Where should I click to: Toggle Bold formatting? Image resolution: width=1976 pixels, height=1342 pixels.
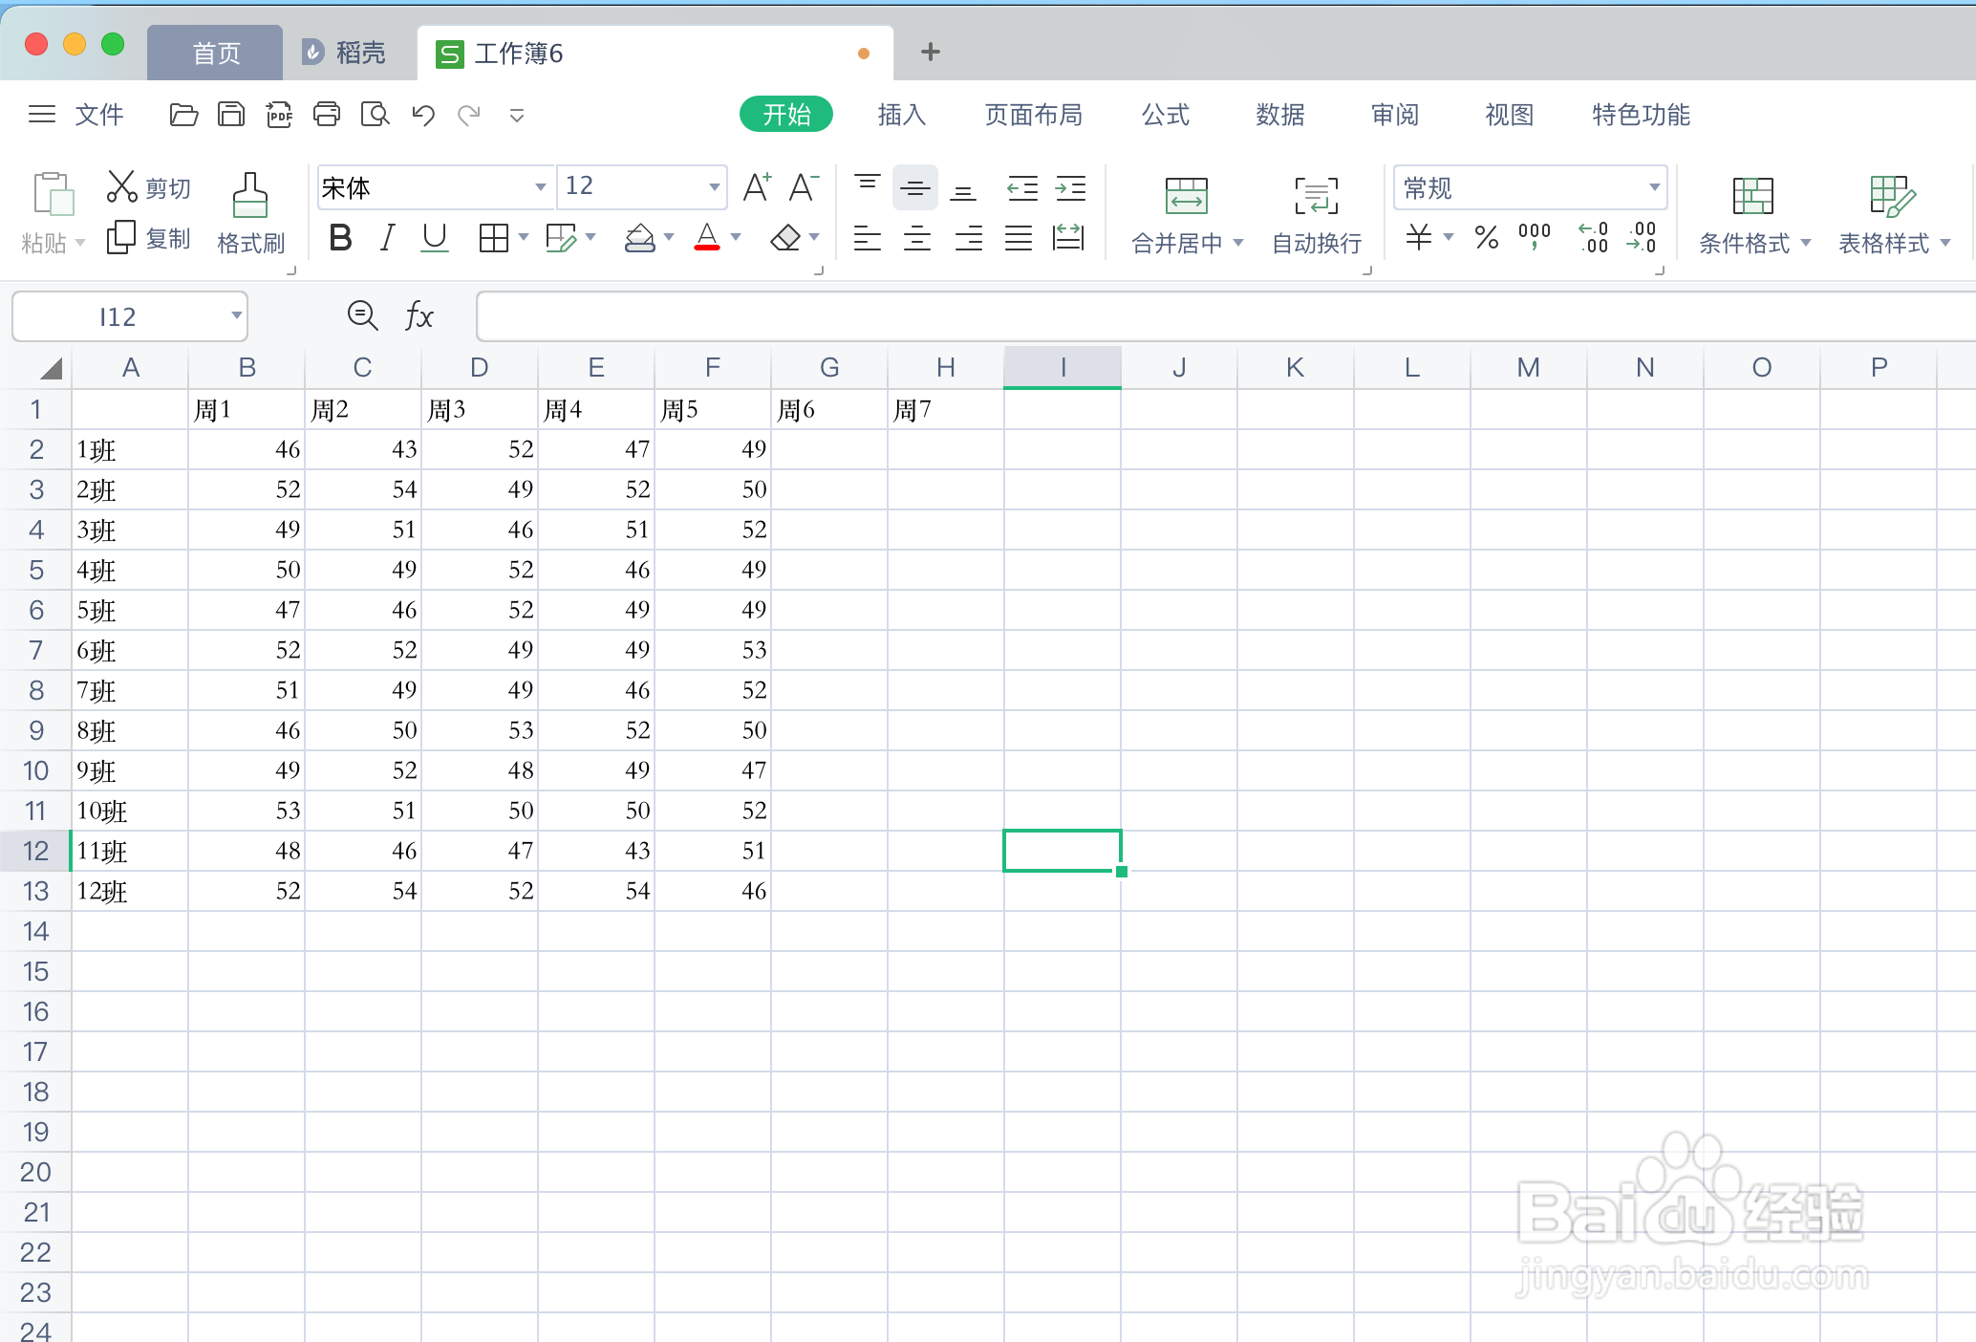340,237
